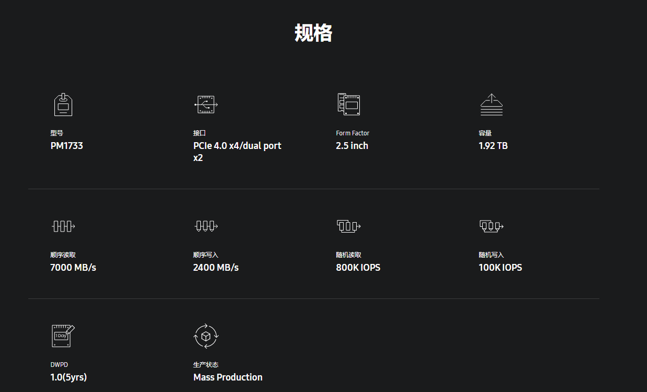647x392 pixels.
Task: Click the DWPD 1Day drive icon
Action: [x=63, y=336]
